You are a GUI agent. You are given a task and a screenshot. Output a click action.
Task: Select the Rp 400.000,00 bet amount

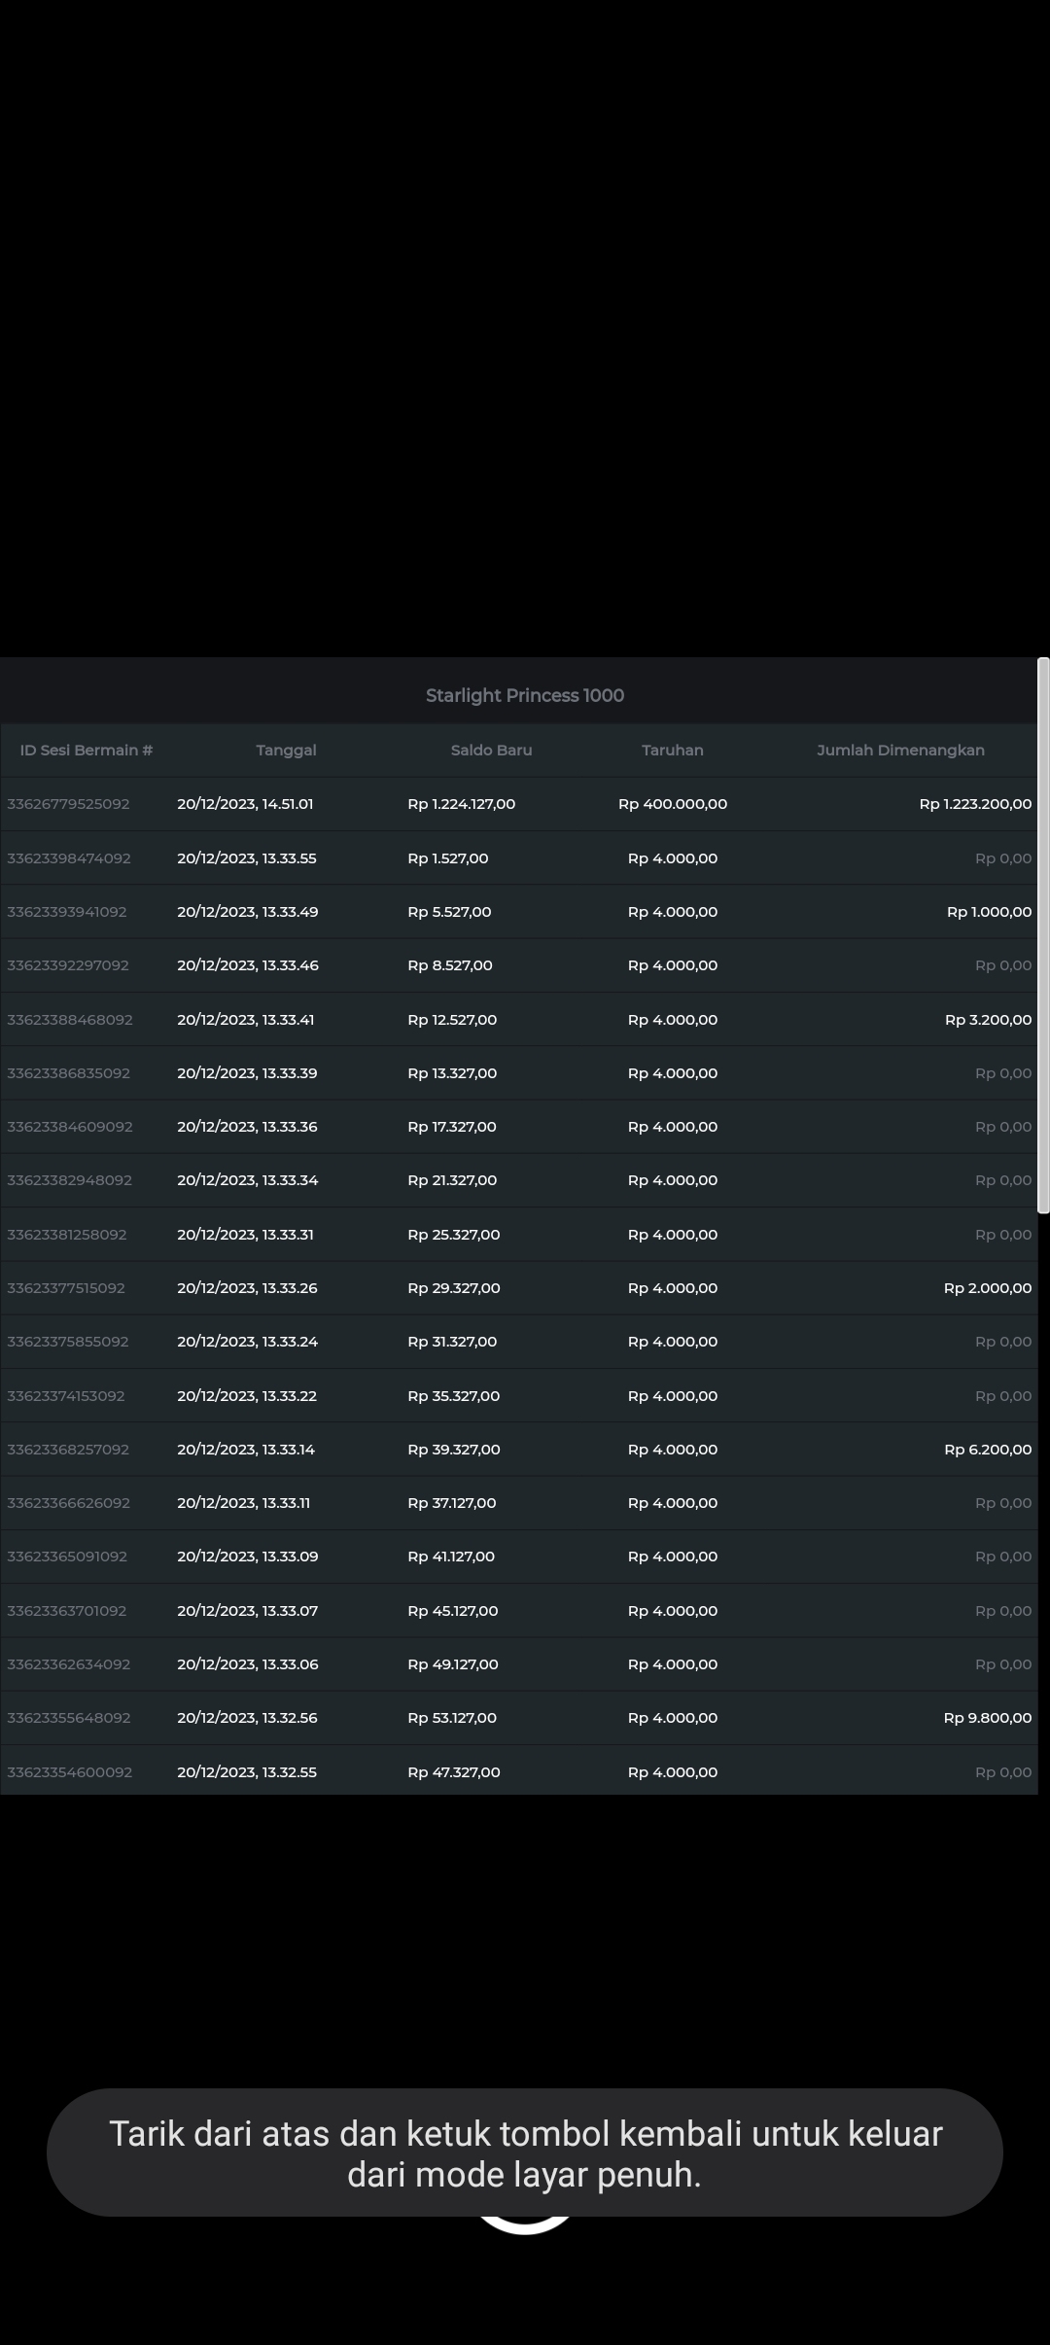672,804
